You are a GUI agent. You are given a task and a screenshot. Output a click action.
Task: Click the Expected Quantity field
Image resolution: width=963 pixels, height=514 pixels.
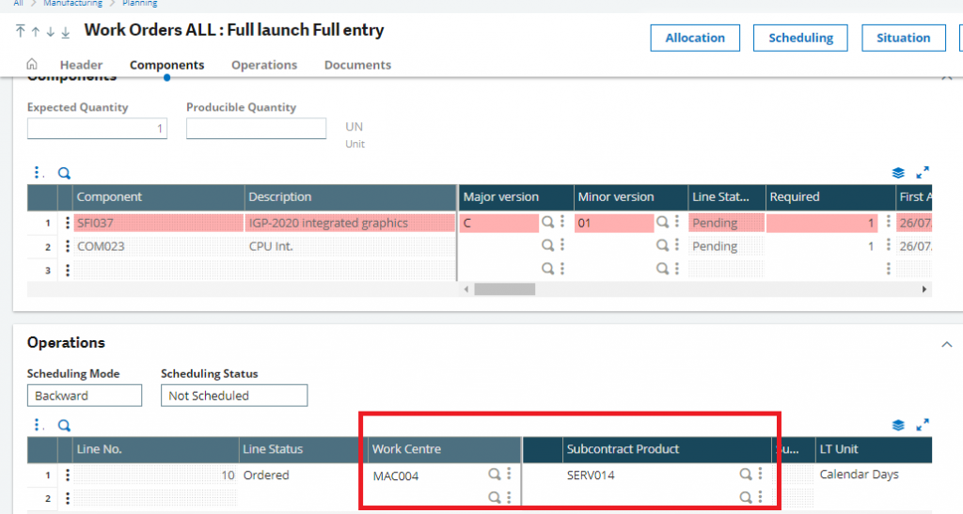coord(97,128)
